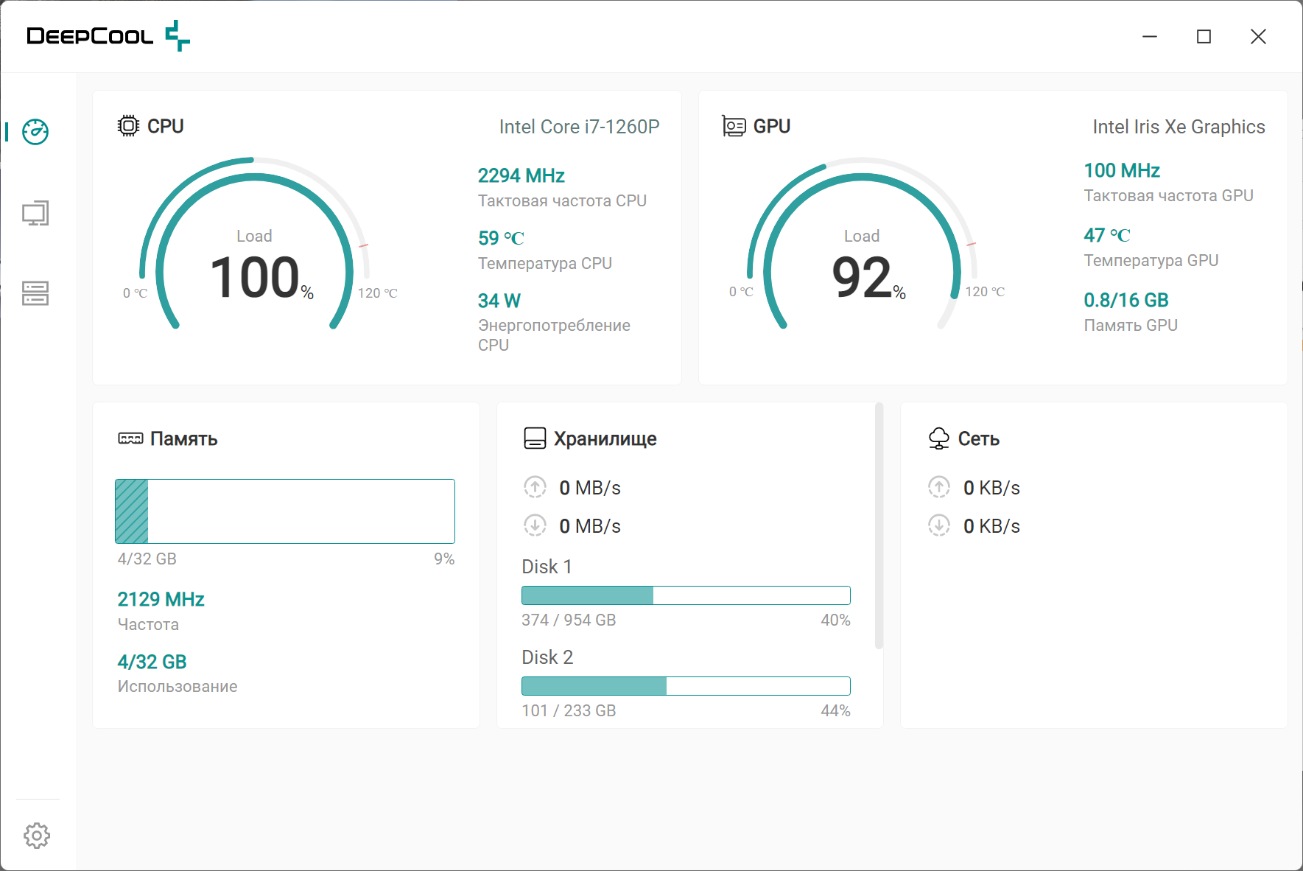Image resolution: width=1303 pixels, height=871 pixels.
Task: Click the memory usage bar
Action: [284, 511]
